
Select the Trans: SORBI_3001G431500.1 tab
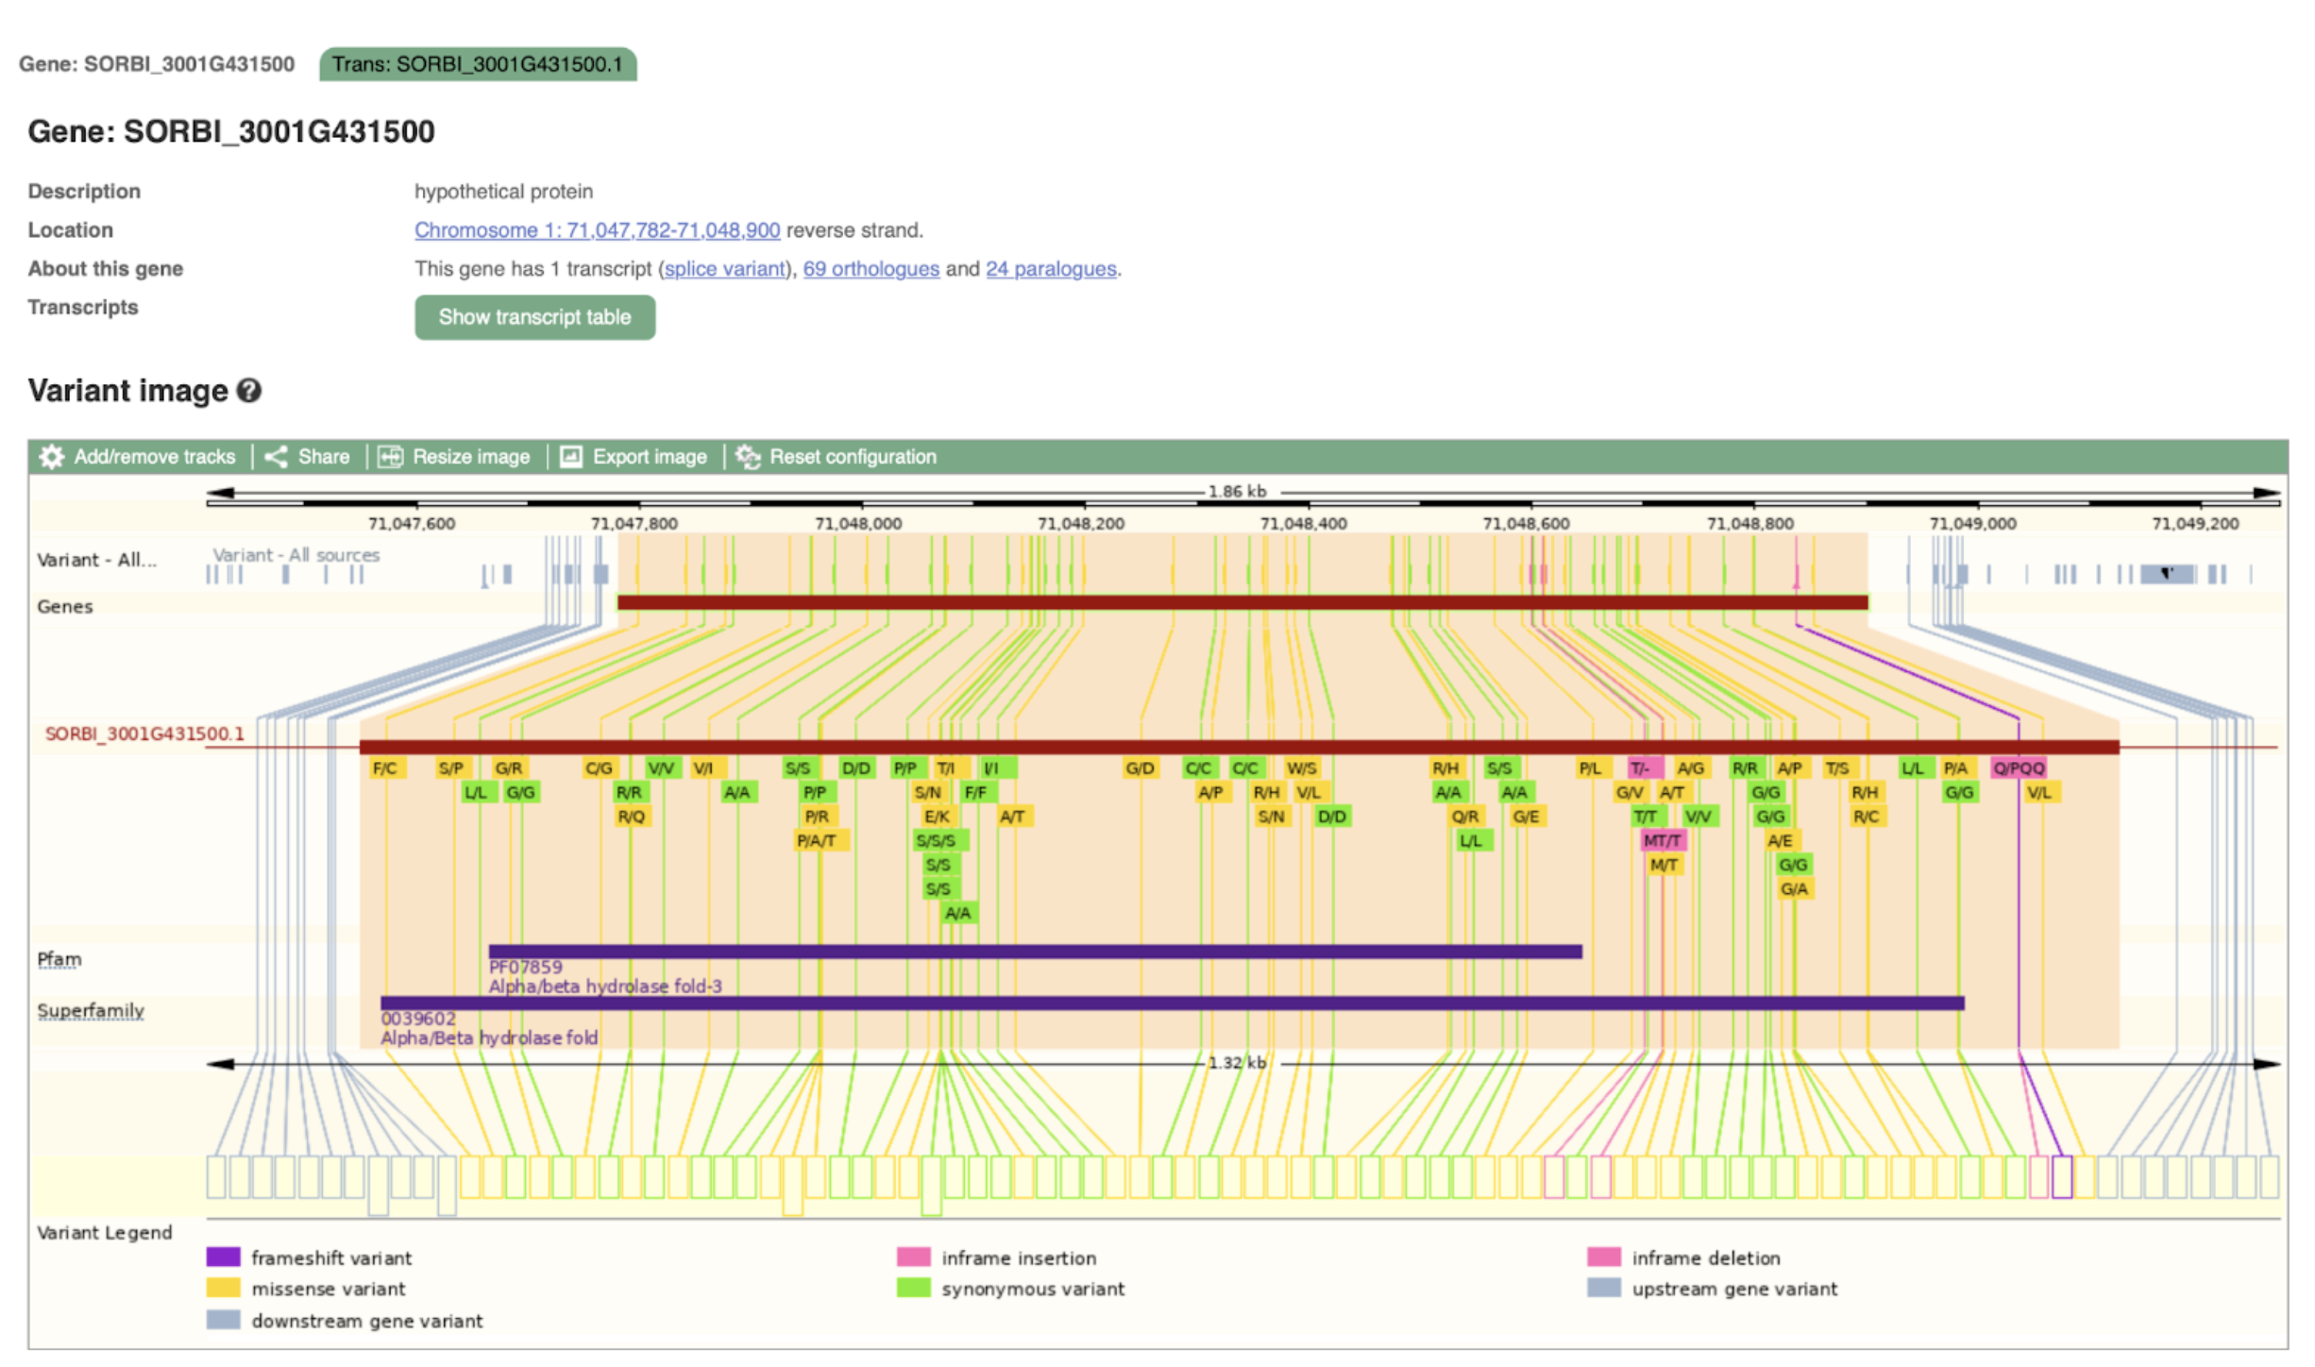[x=478, y=64]
